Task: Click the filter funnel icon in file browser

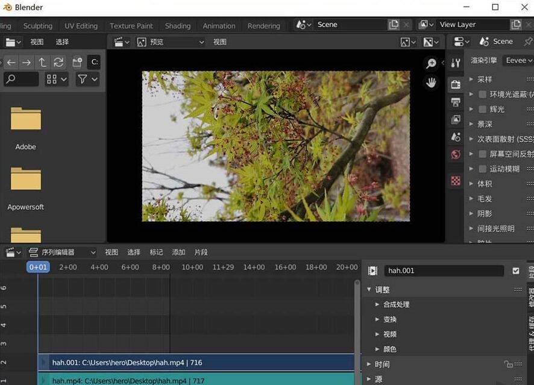Action: click(83, 79)
